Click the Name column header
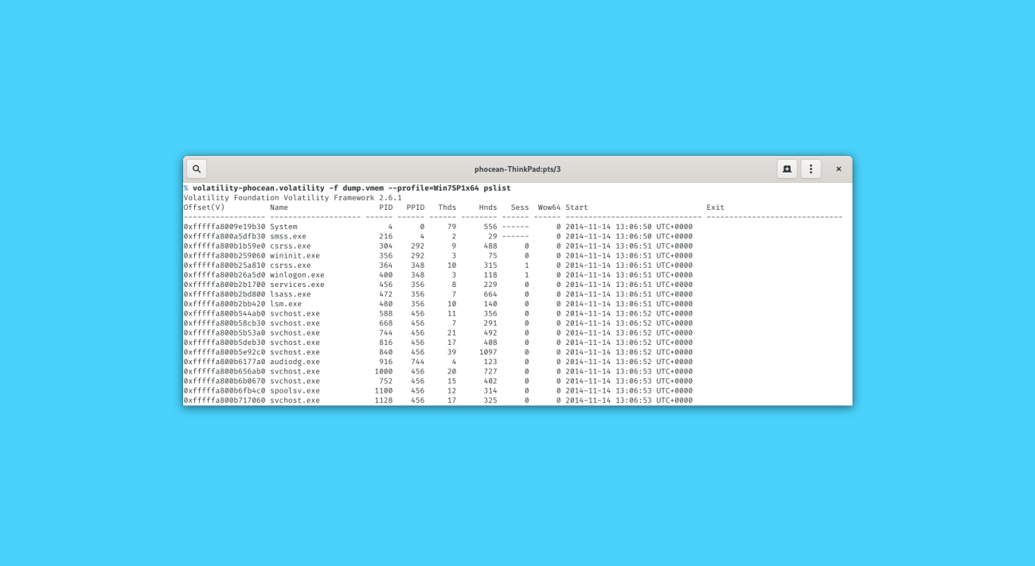The width and height of the screenshot is (1035, 566). coord(279,207)
